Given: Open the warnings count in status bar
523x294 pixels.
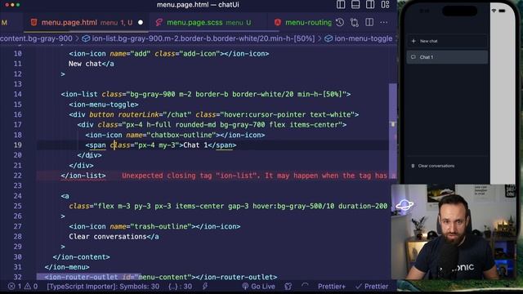Looking at the screenshot, I should click(x=31, y=287).
